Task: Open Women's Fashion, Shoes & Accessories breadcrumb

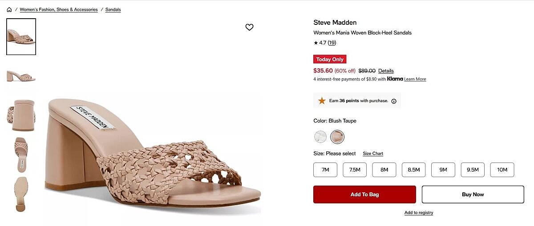Action: coord(59,9)
